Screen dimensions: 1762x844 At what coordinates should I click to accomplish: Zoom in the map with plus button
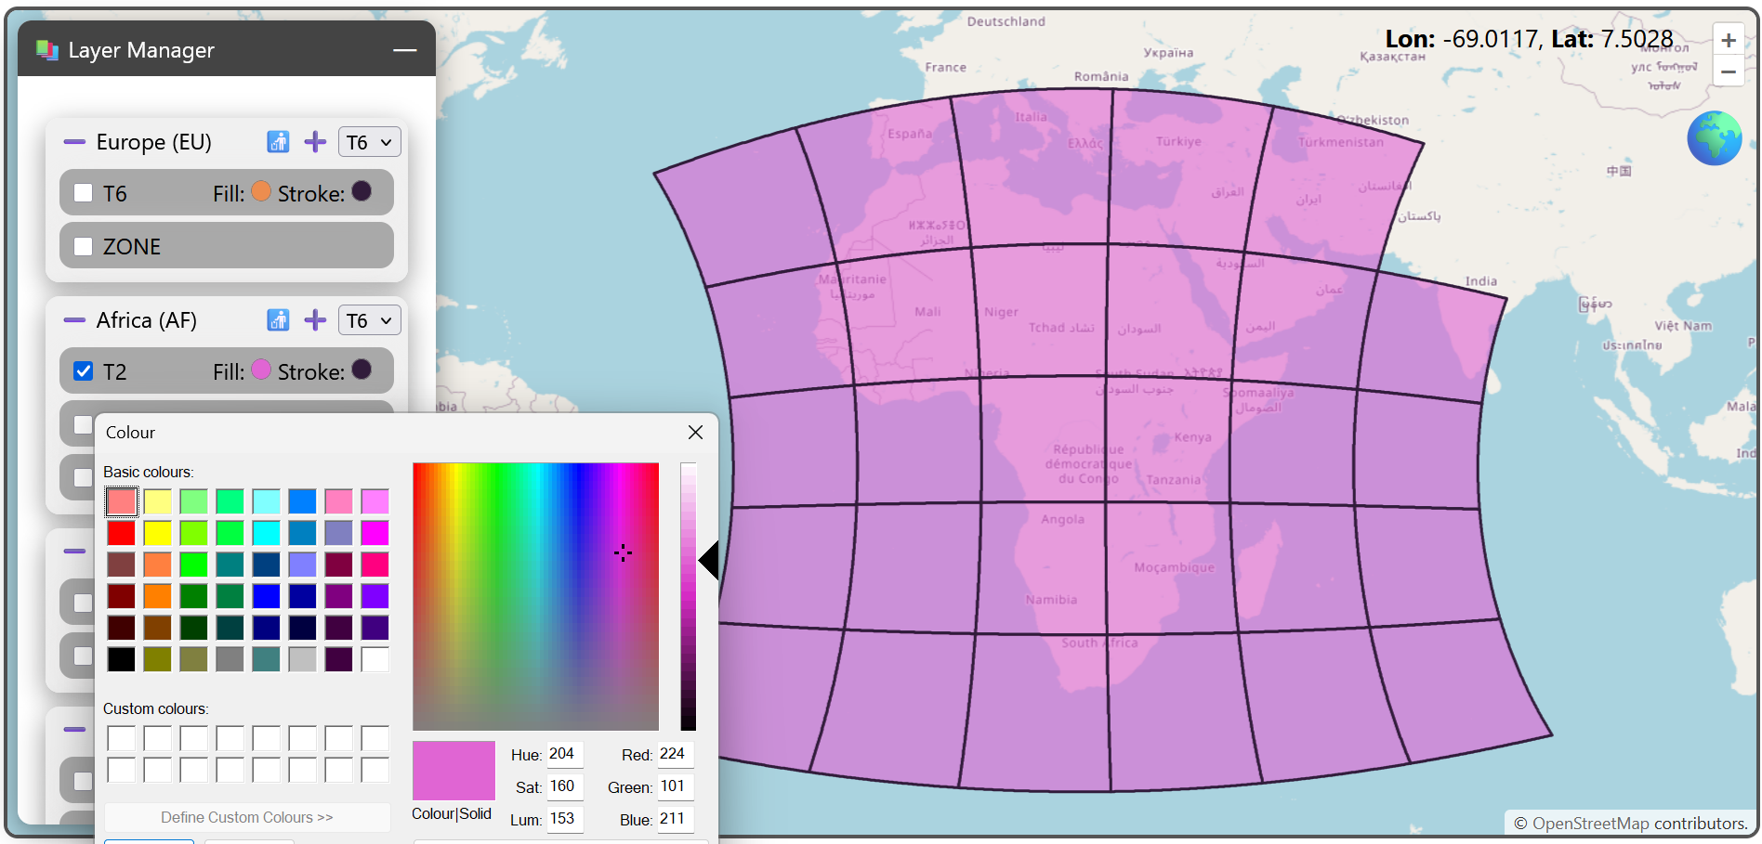pyautogui.click(x=1728, y=41)
